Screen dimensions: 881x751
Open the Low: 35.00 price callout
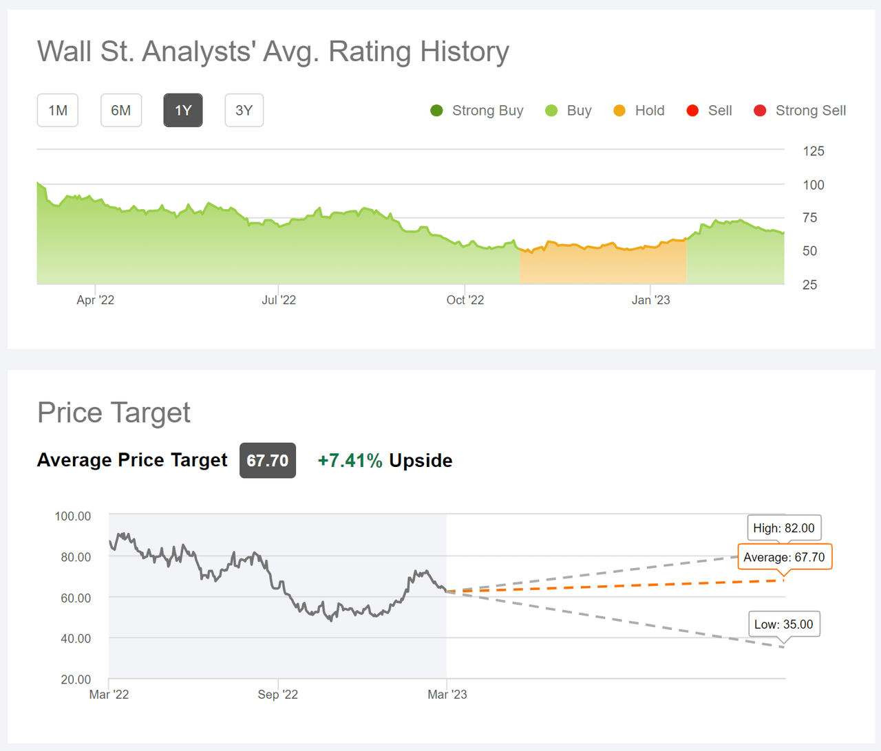[784, 624]
